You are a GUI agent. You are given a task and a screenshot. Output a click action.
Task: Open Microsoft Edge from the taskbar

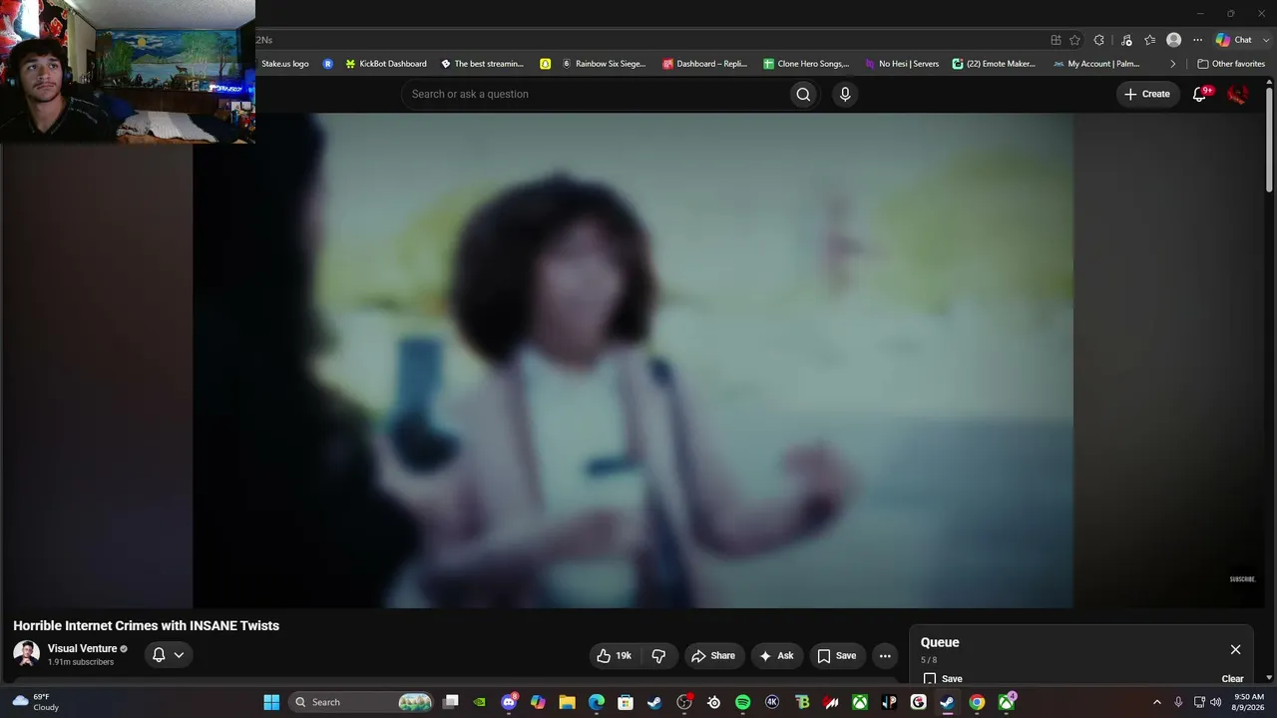(597, 702)
